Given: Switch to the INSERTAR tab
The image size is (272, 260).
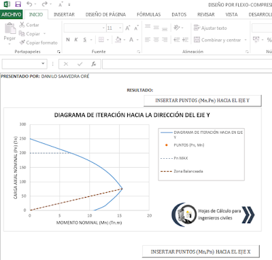Looking at the screenshot, I should pos(64,15).
